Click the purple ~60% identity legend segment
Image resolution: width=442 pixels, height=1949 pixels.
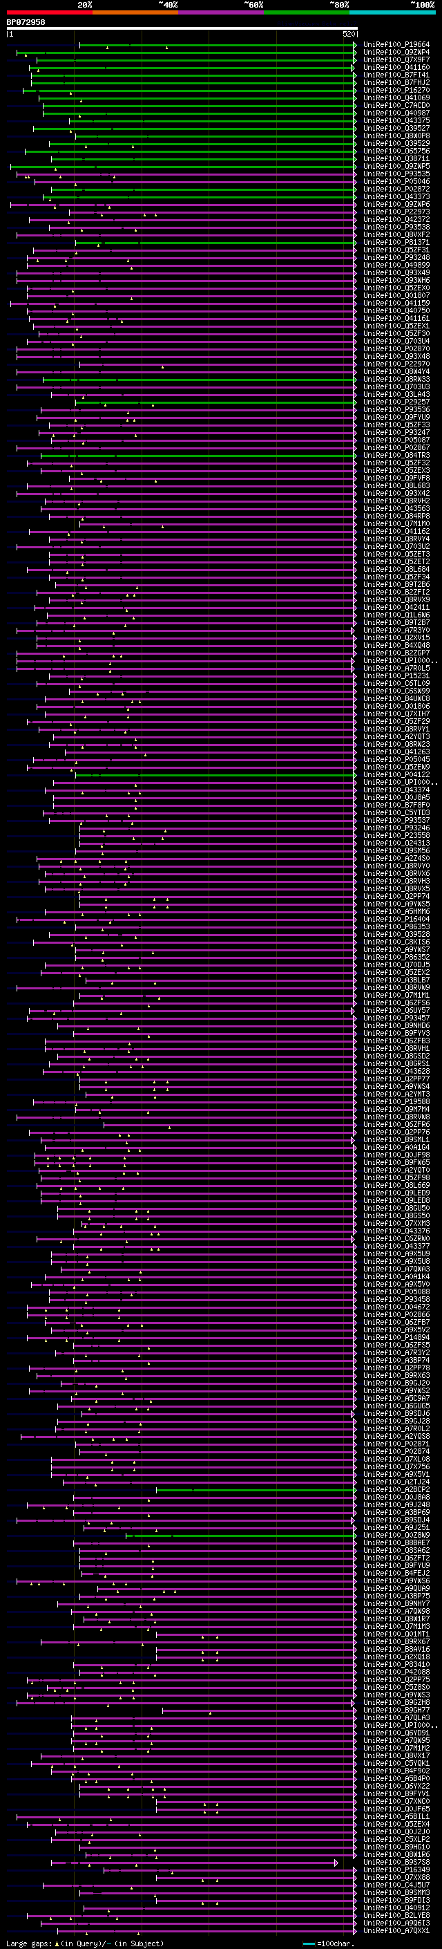coord(222,12)
